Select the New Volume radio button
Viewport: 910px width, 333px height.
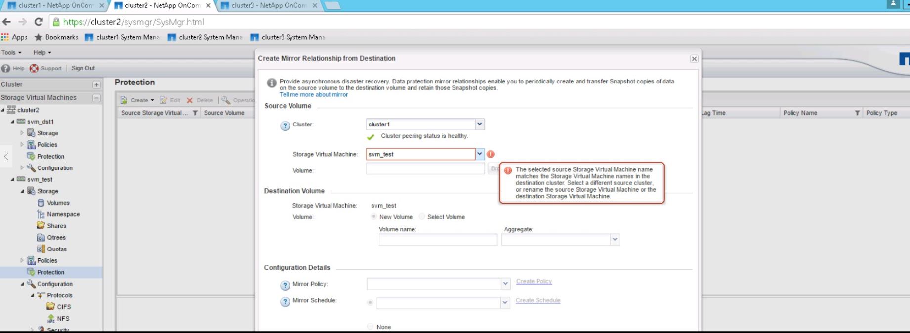(x=374, y=217)
